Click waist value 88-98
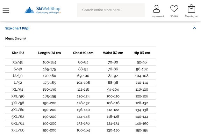 pos(113,83)
